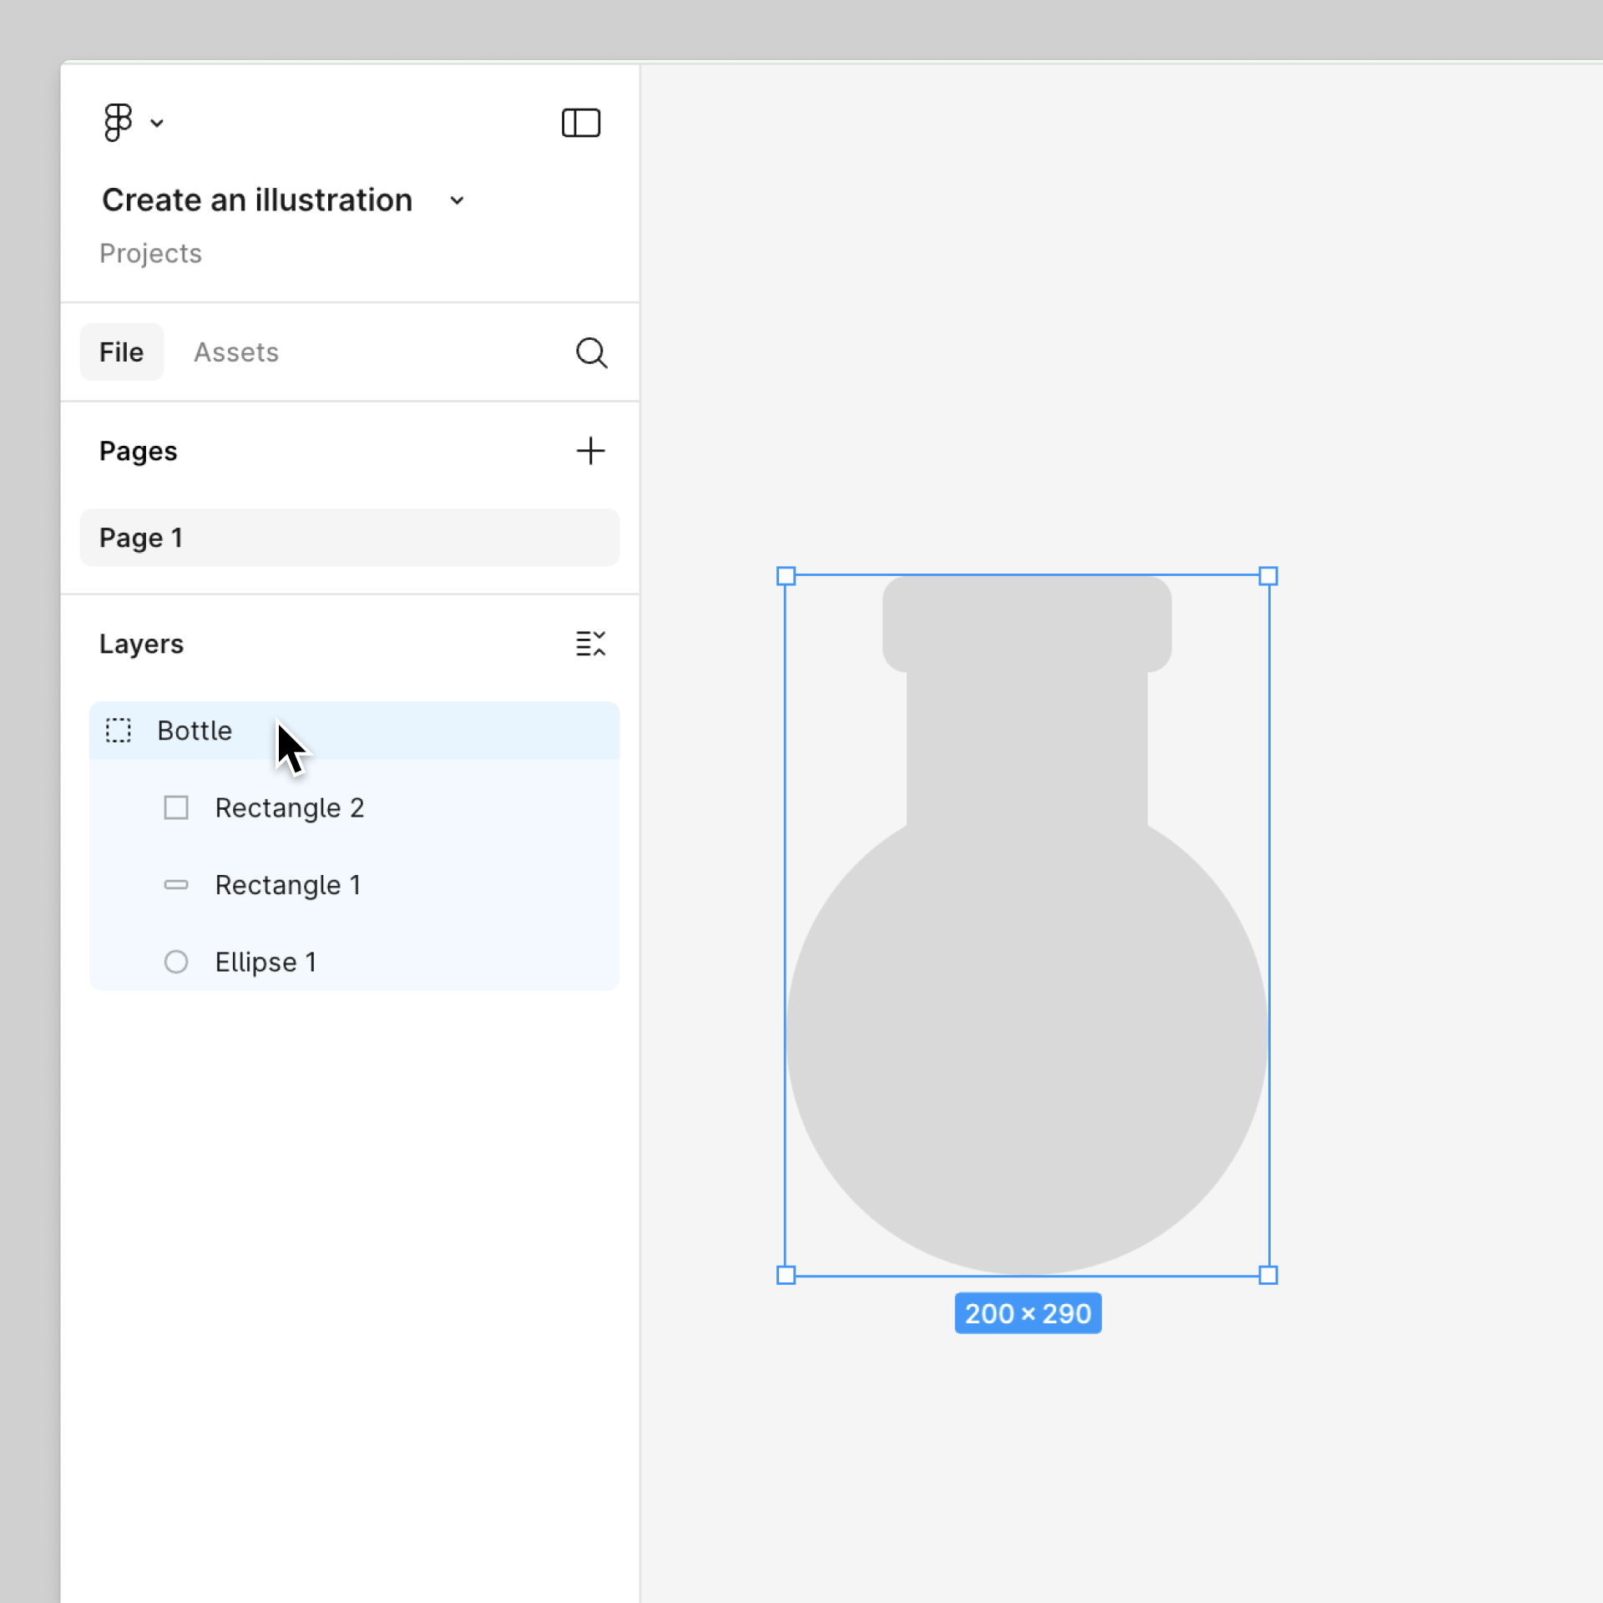The image size is (1603, 1603).
Task: Open the Projects link
Action: pyautogui.click(x=150, y=253)
